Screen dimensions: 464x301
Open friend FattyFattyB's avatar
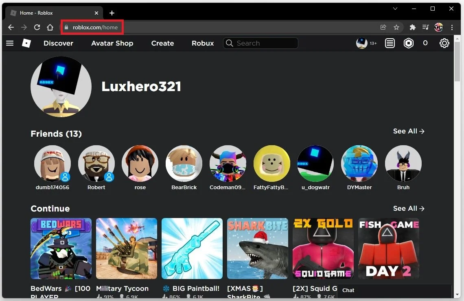[x=271, y=164]
